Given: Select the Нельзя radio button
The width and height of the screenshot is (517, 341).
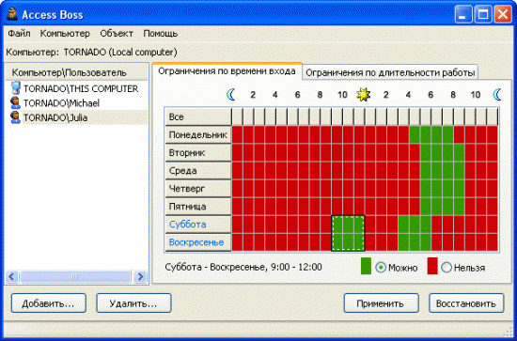Looking at the screenshot, I should tap(446, 268).
